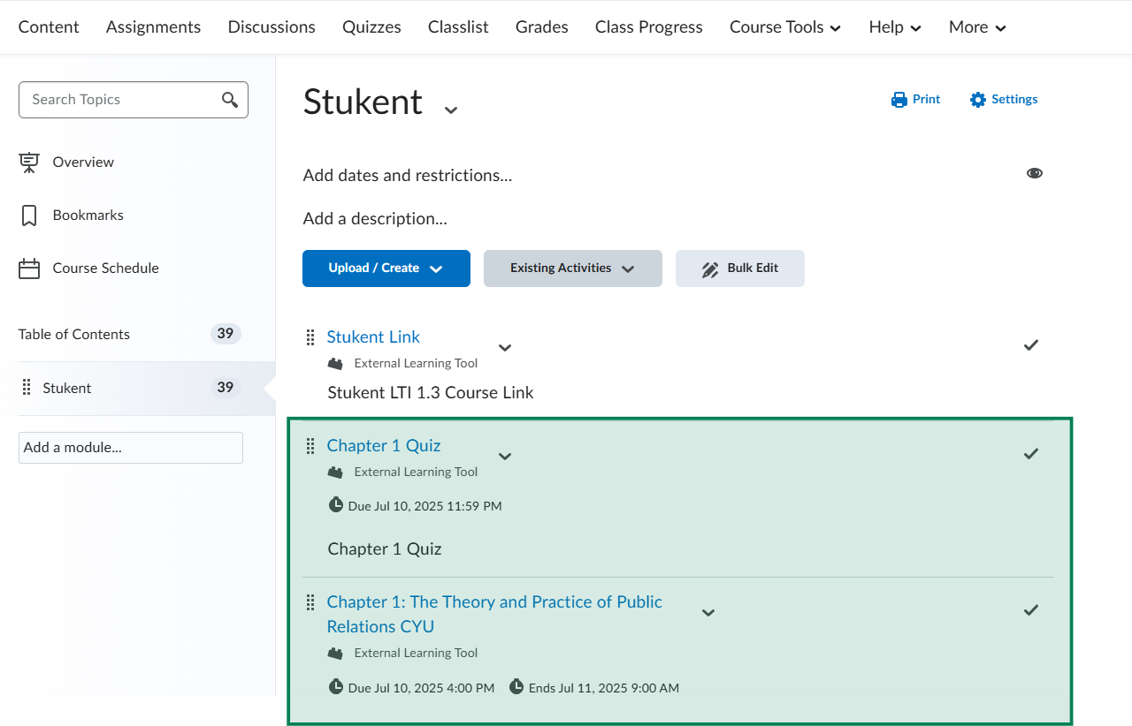Click the Course Schedule calendar icon
Viewport: 1132px width, 726px height.
coord(29,268)
